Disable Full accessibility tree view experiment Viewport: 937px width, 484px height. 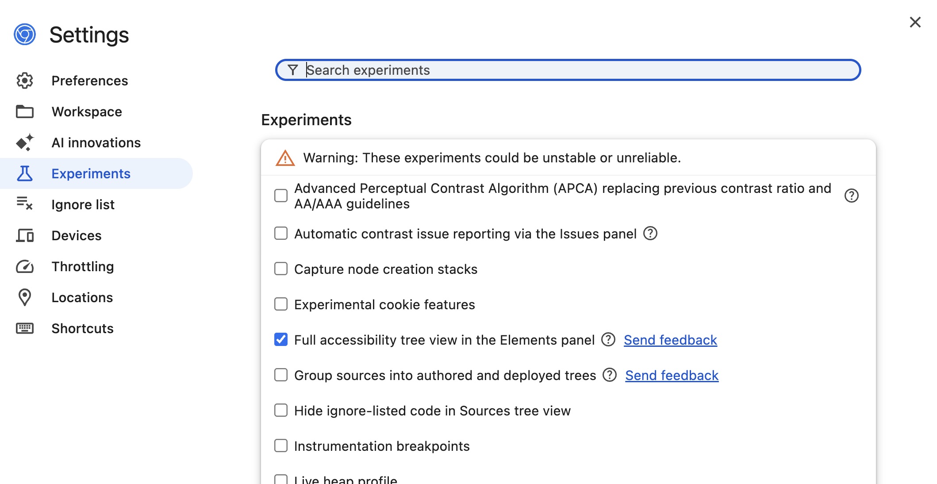click(x=281, y=339)
